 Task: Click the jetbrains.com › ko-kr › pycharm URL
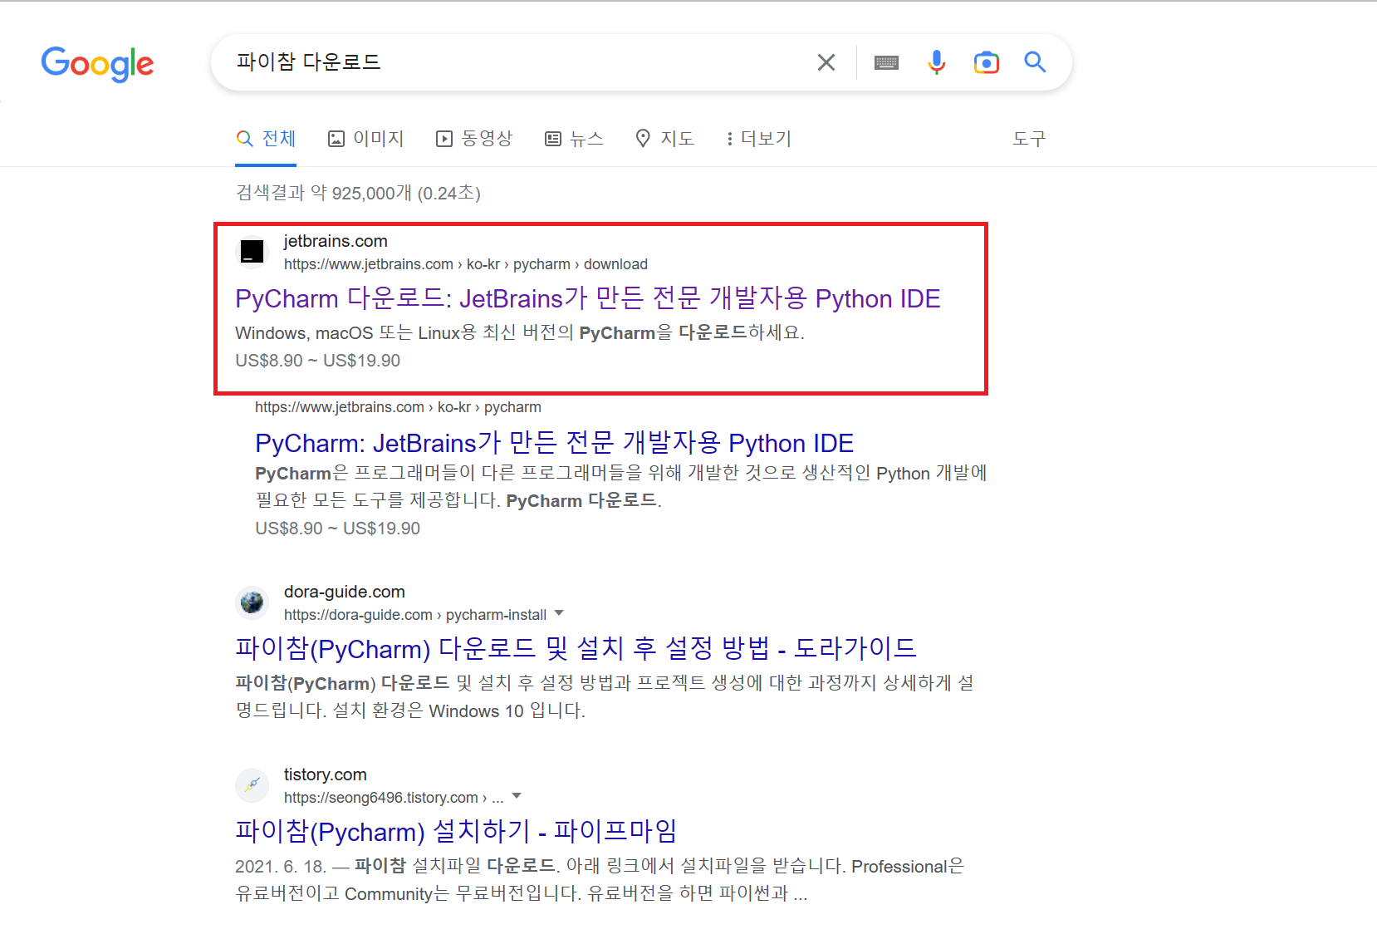click(x=398, y=407)
